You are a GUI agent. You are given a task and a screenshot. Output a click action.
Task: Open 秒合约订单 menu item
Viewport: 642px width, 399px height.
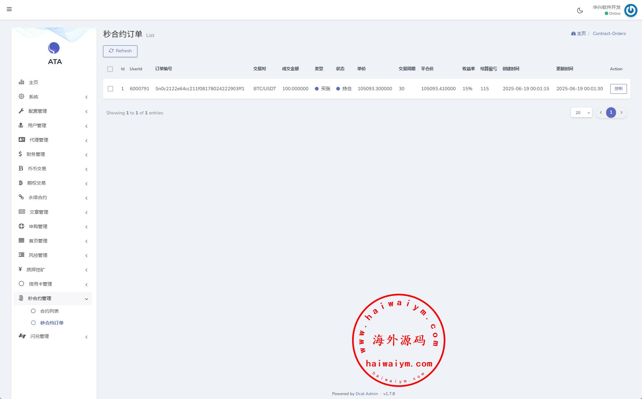tap(52, 323)
